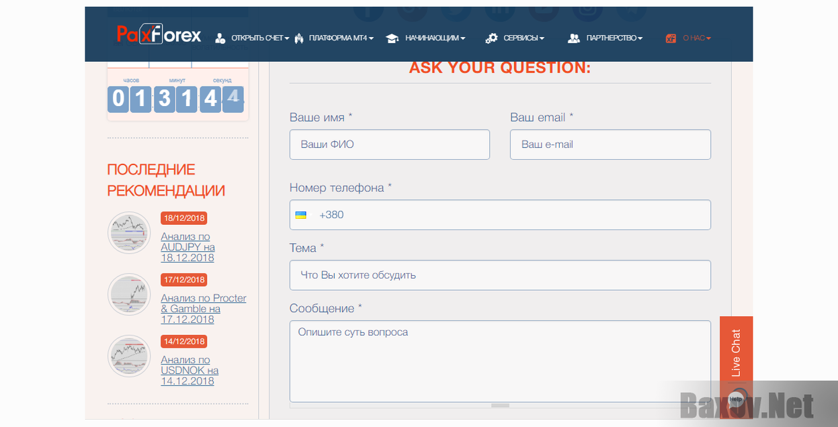Viewport: 838px width, 427px height.
Task: Click the 18/12/2018 date badge
Action: point(183,218)
